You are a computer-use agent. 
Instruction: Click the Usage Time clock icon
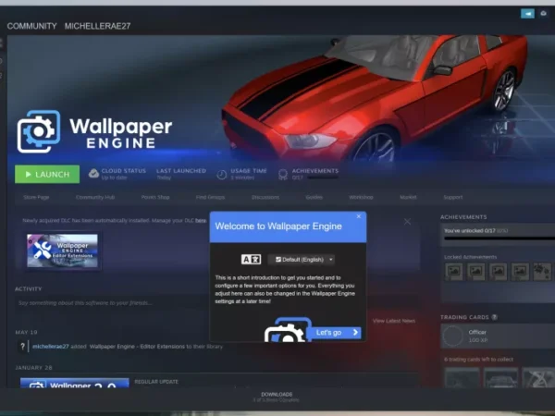point(222,174)
